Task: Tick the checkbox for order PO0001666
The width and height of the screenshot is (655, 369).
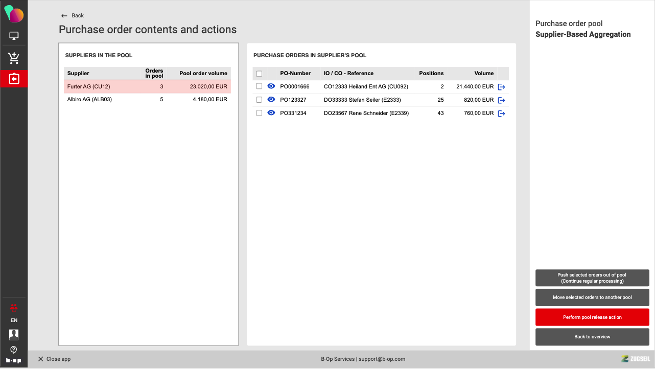Action: 259,86
